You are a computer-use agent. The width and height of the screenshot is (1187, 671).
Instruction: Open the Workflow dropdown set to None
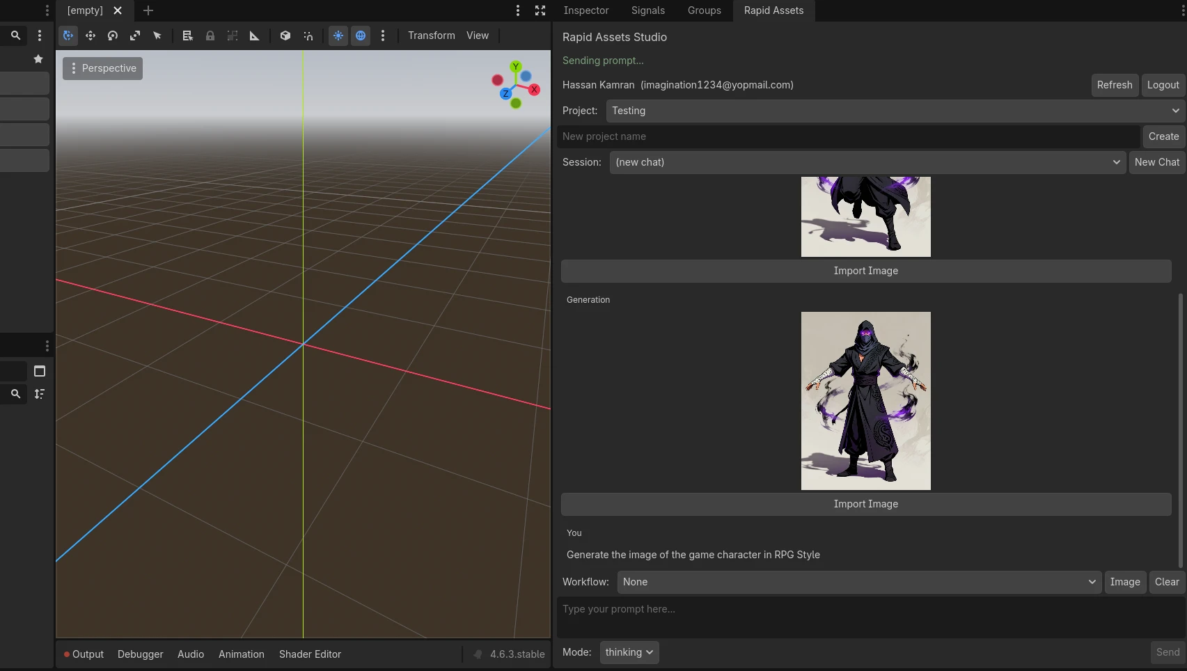859,582
